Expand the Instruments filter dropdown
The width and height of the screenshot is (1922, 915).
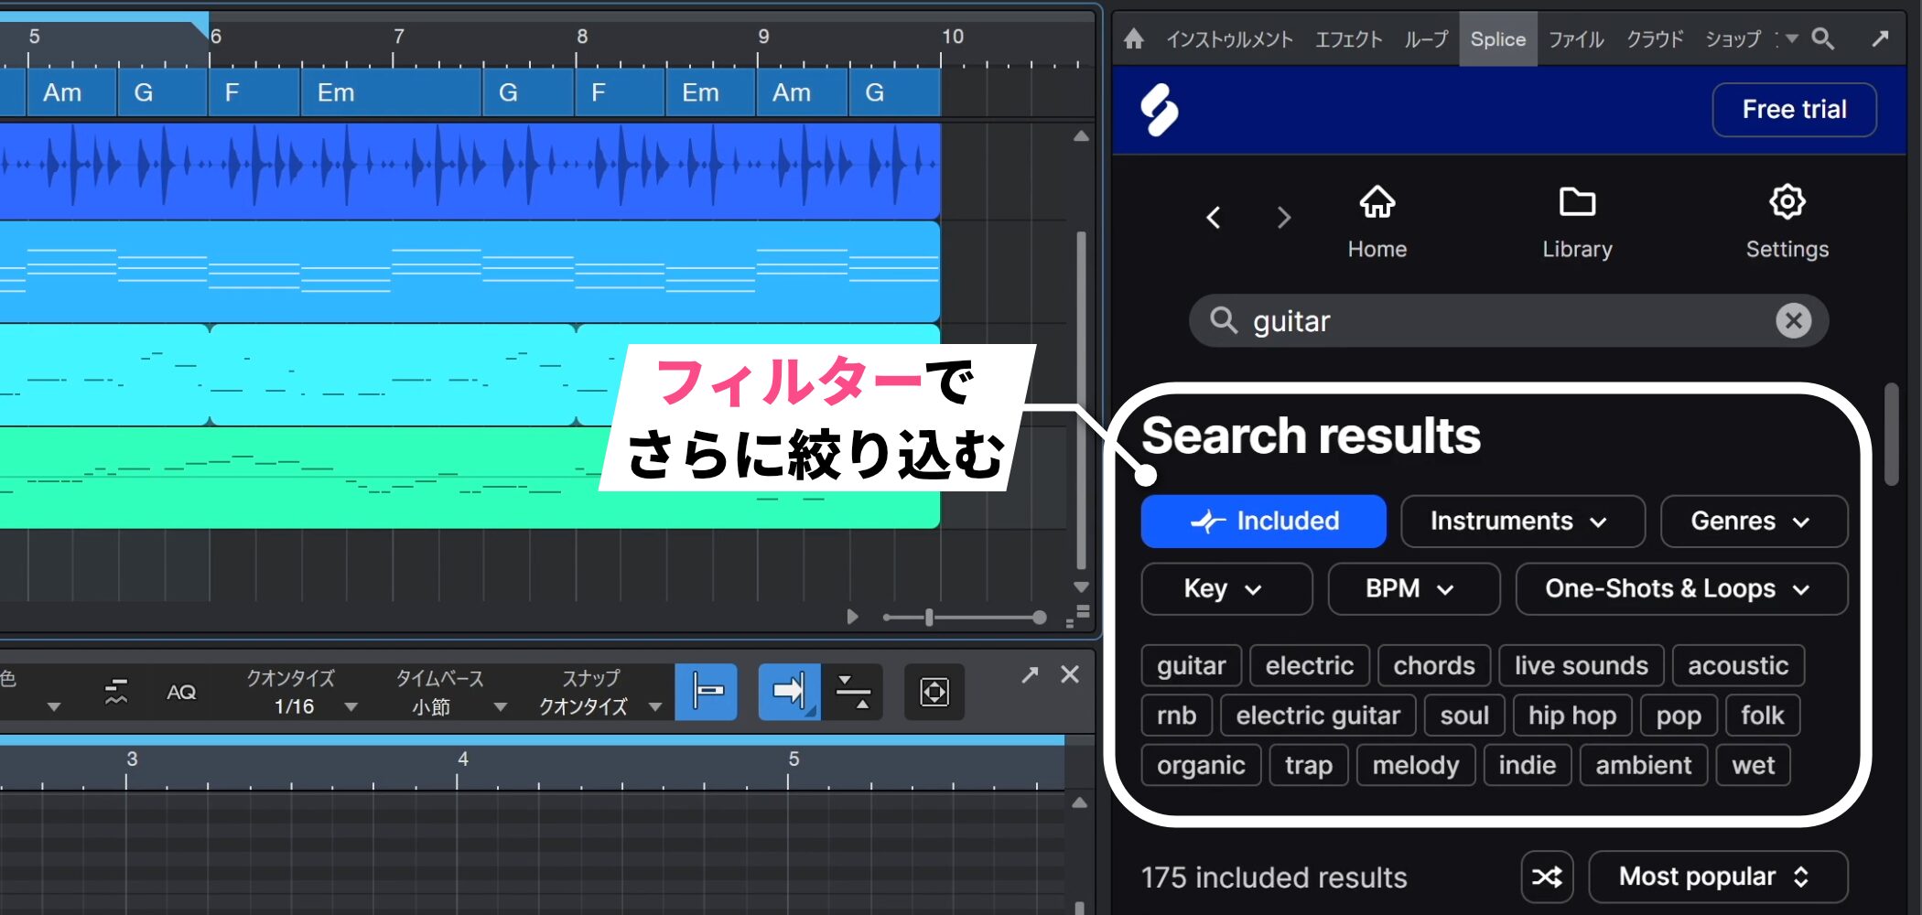[x=1522, y=522]
